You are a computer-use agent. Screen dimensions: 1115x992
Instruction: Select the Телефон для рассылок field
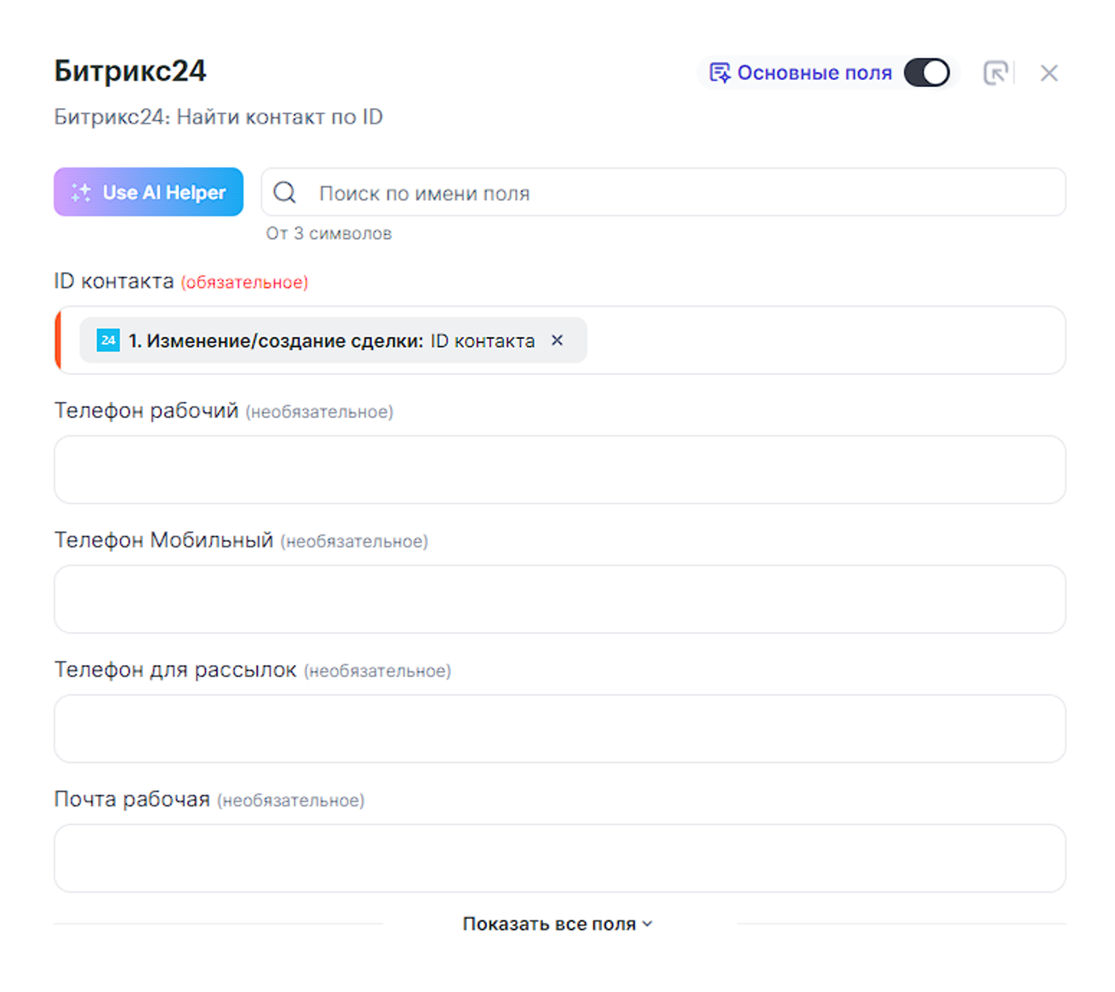click(559, 729)
